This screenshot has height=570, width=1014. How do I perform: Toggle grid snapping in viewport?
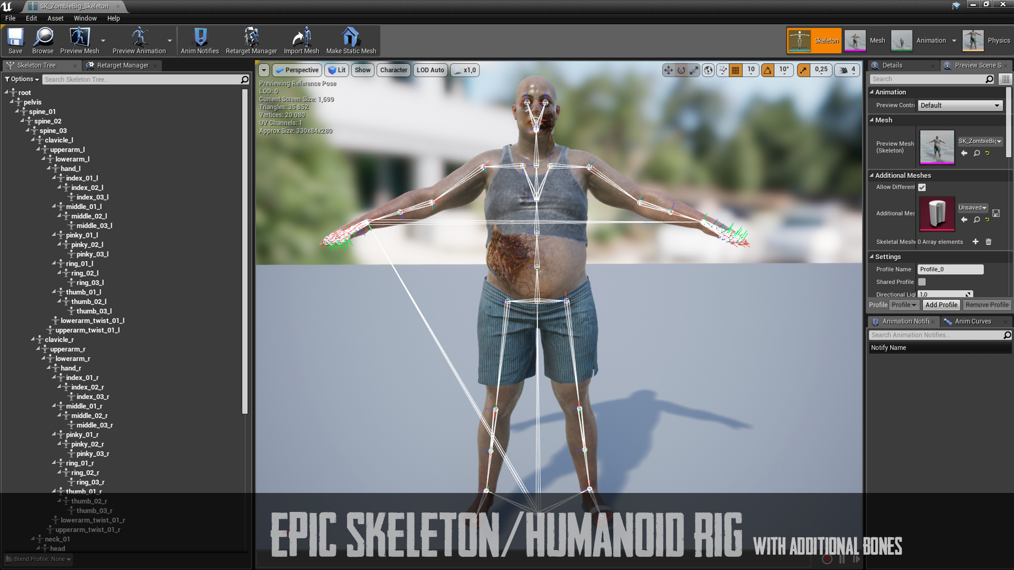pos(735,70)
